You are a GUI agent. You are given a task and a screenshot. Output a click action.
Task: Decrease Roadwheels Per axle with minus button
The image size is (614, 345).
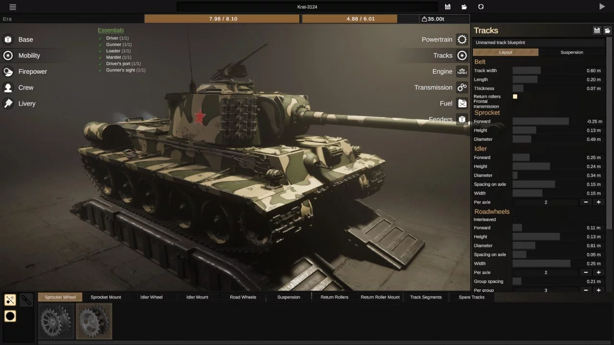pos(586,272)
